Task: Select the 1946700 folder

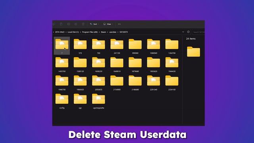Action: click(62, 83)
